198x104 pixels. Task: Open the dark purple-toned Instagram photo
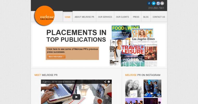(152, 101)
